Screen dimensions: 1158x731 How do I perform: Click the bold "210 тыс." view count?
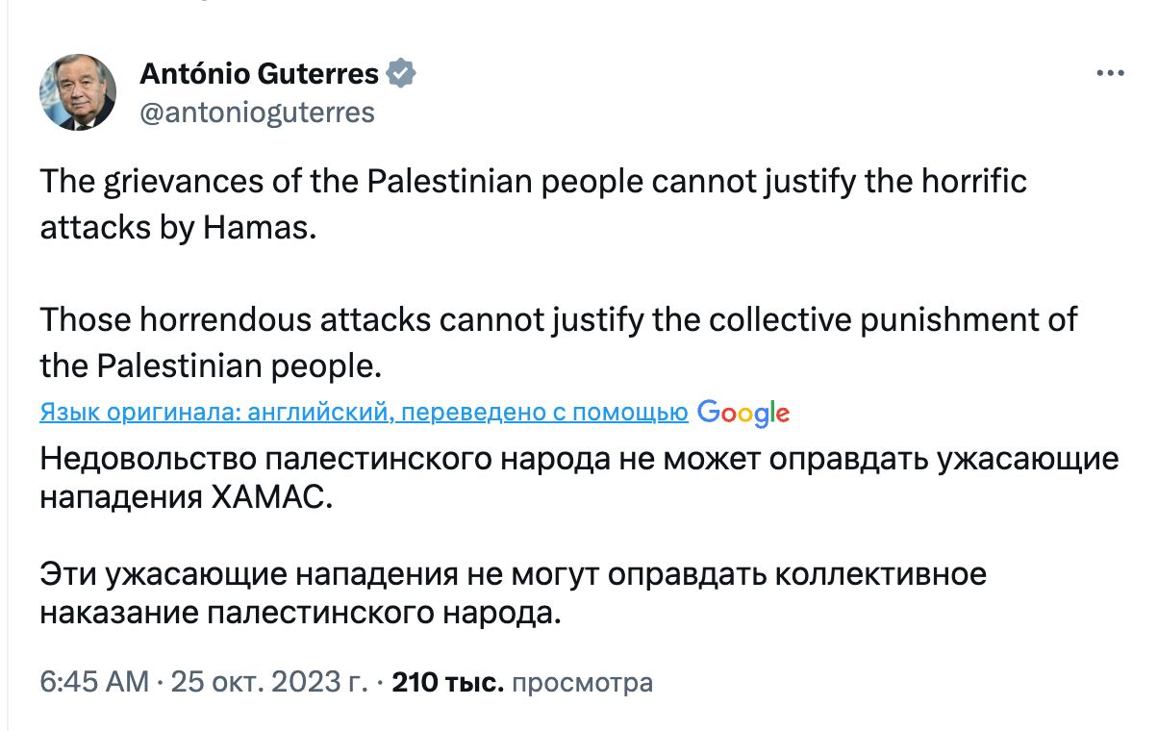448,682
